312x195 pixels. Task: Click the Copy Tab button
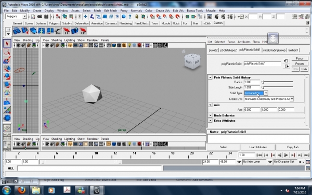[293, 147]
